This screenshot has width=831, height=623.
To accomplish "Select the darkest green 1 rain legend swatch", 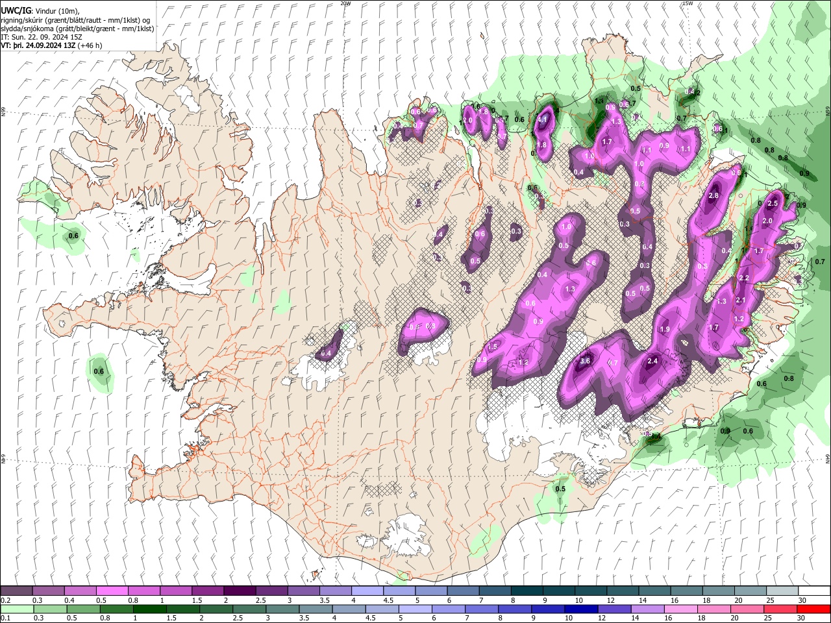I will pos(151,609).
